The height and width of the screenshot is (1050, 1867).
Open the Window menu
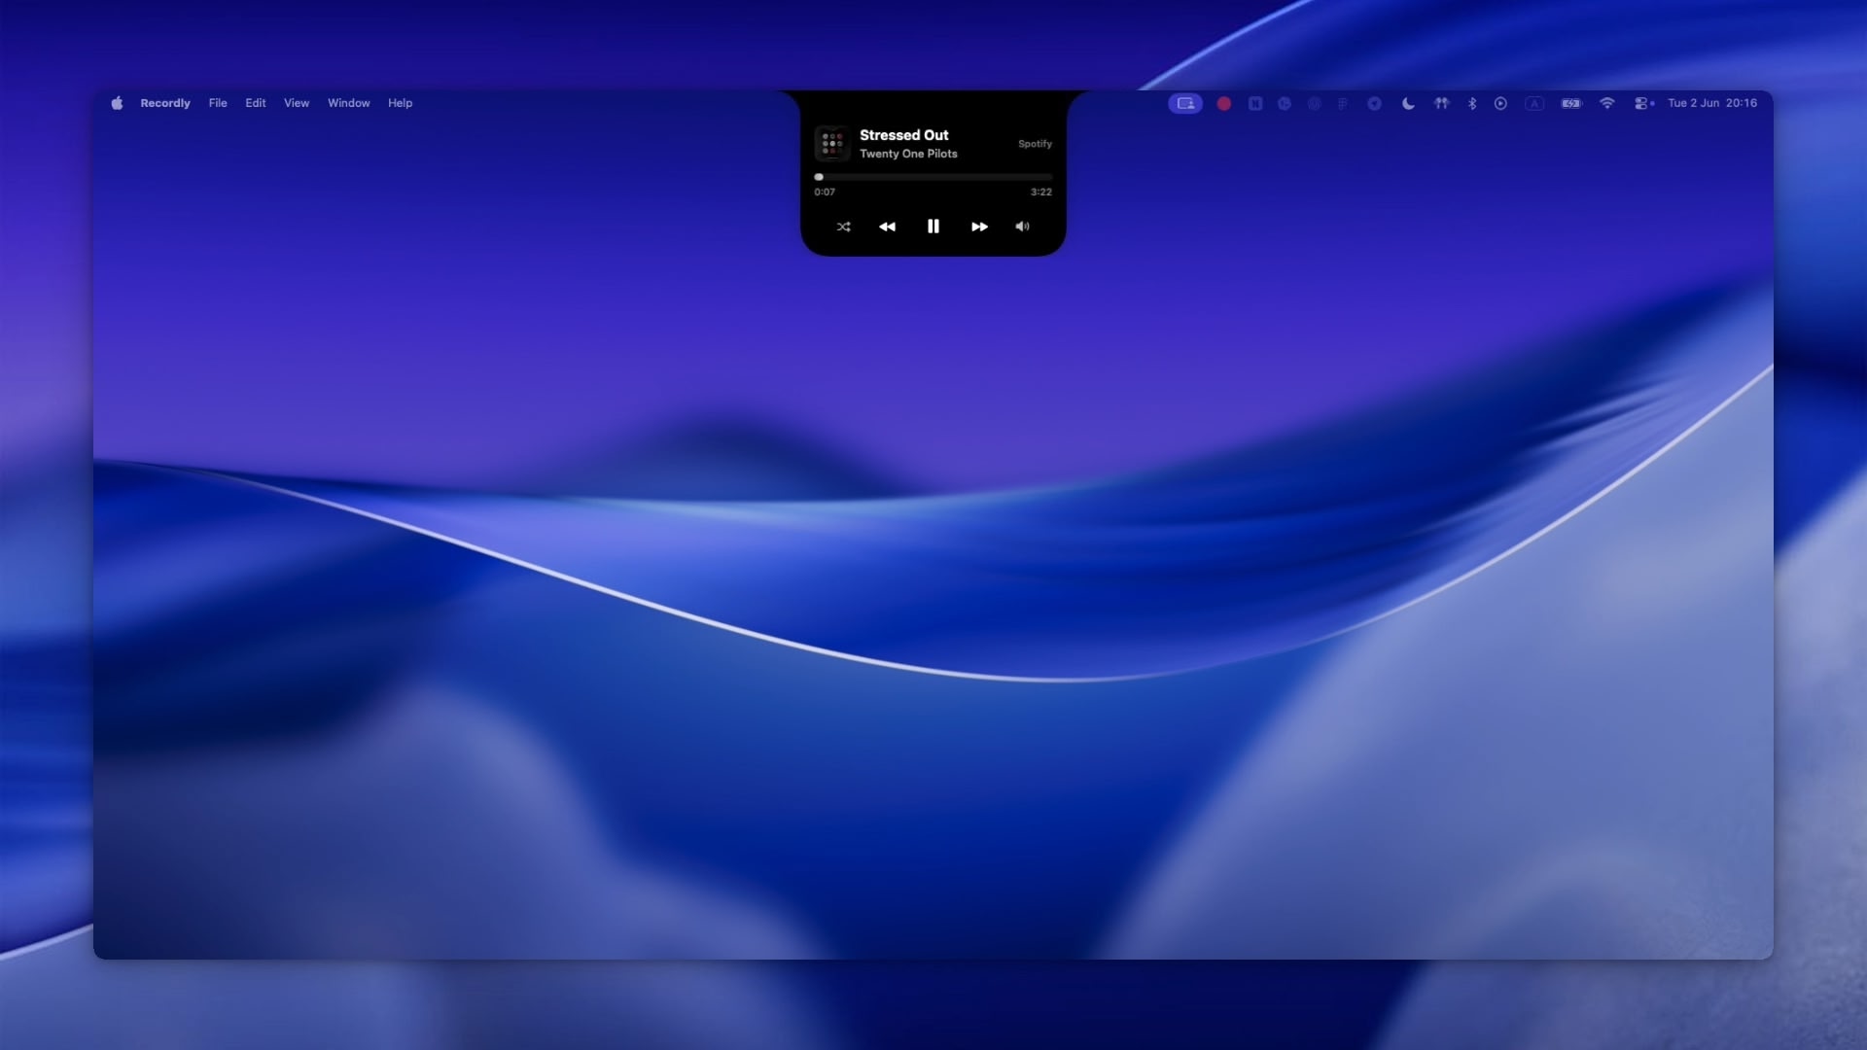click(x=349, y=103)
